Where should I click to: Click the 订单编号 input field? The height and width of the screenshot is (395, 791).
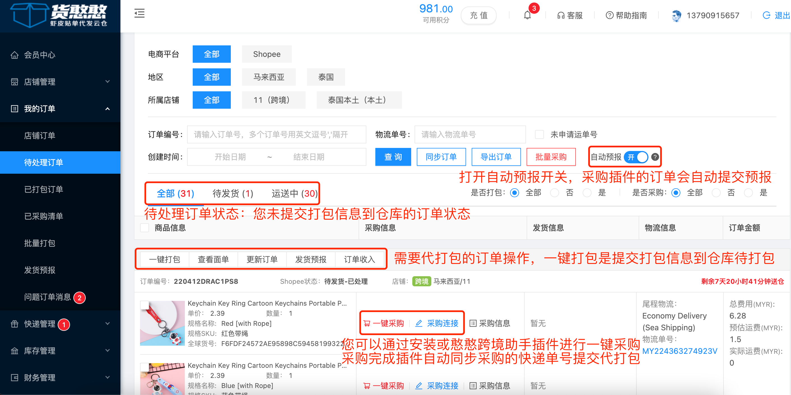276,134
